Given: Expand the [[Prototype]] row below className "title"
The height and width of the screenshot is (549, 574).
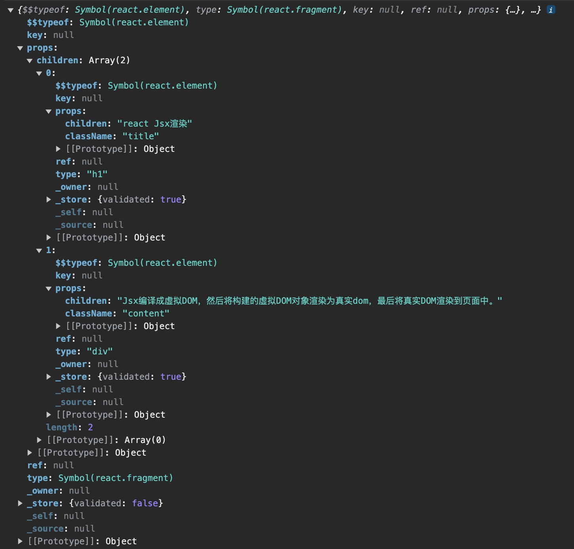Looking at the screenshot, I should pos(58,149).
